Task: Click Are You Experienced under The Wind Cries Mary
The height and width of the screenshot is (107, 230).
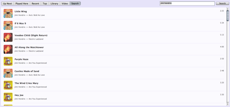Action: tap(38, 87)
